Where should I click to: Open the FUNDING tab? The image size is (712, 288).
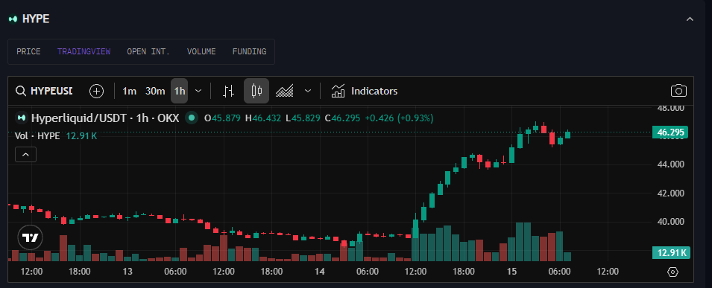(x=249, y=51)
